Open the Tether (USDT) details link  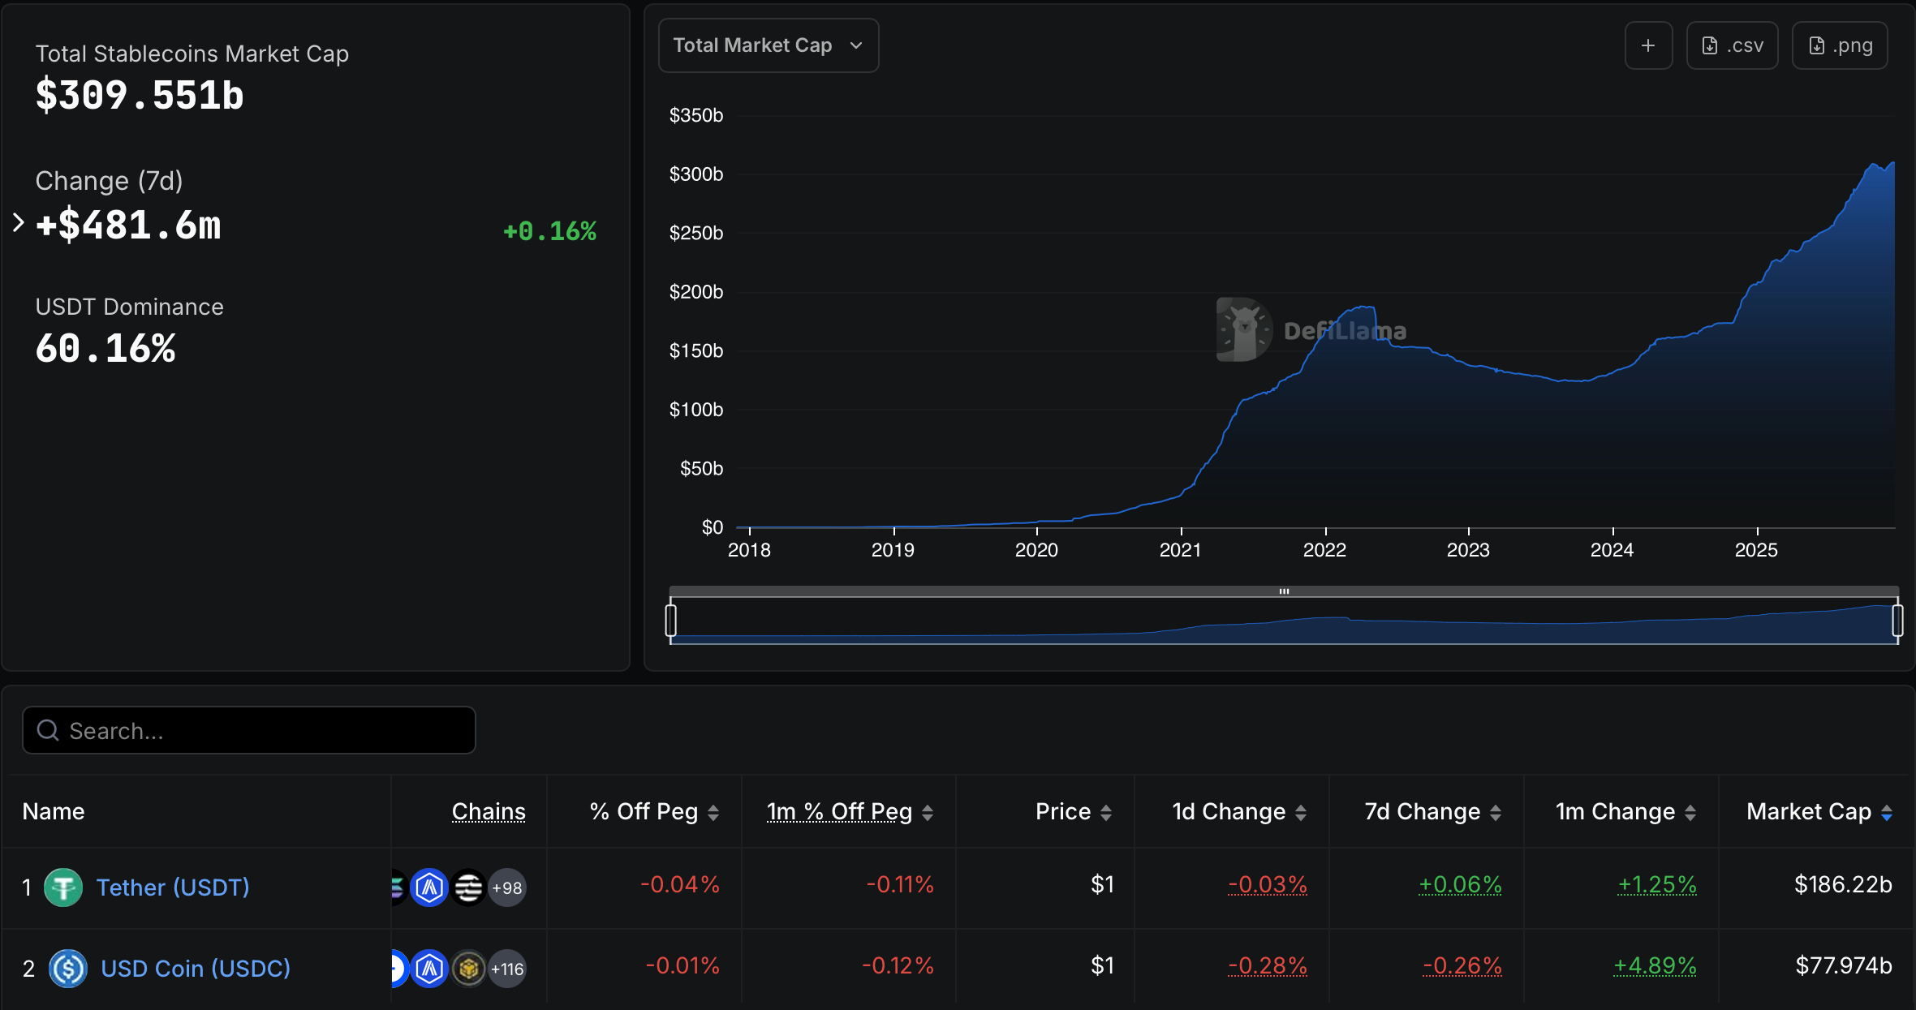click(x=173, y=887)
